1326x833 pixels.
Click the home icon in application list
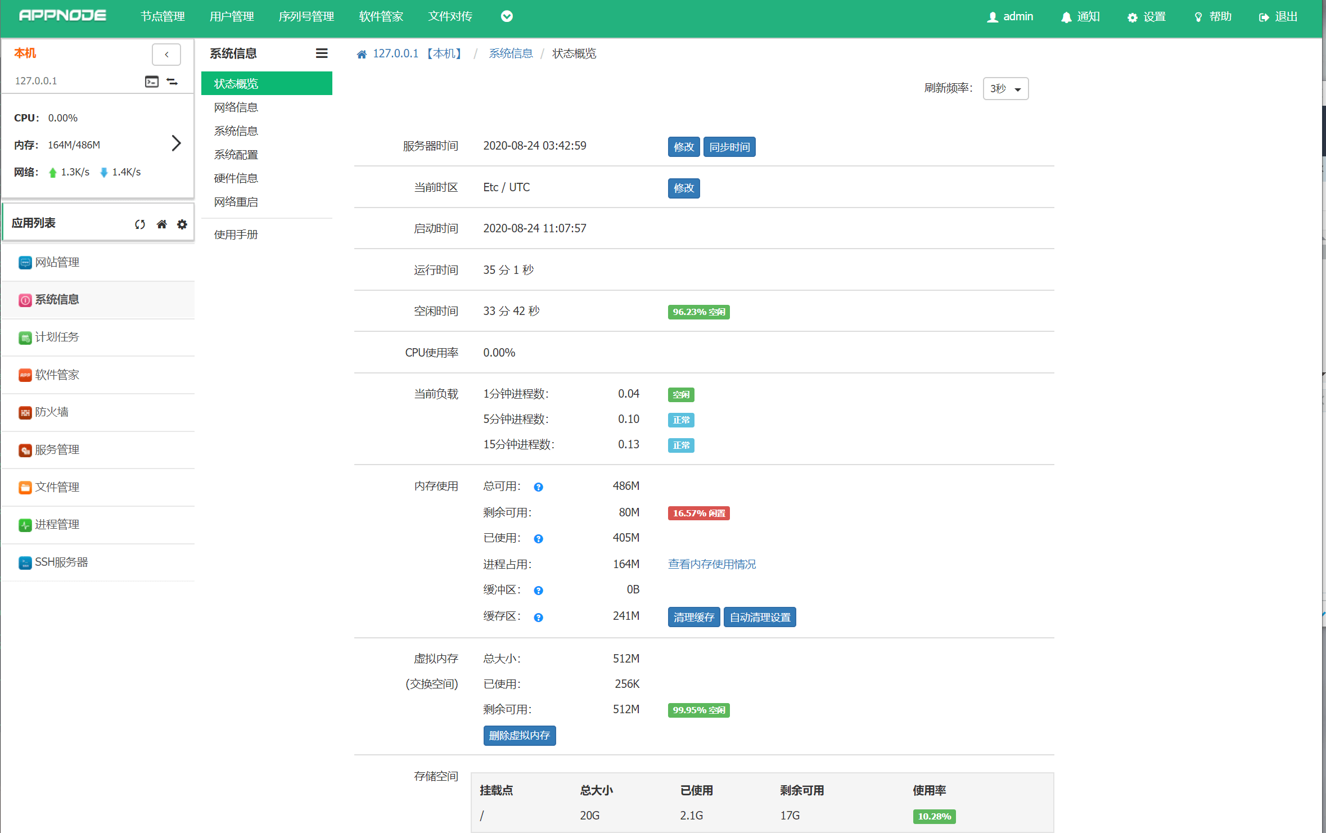click(x=161, y=224)
